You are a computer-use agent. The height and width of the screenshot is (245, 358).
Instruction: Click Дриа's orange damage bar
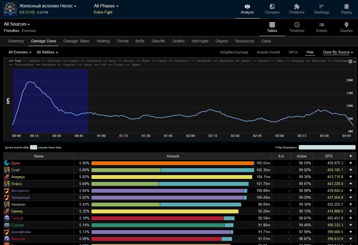(x=173, y=163)
